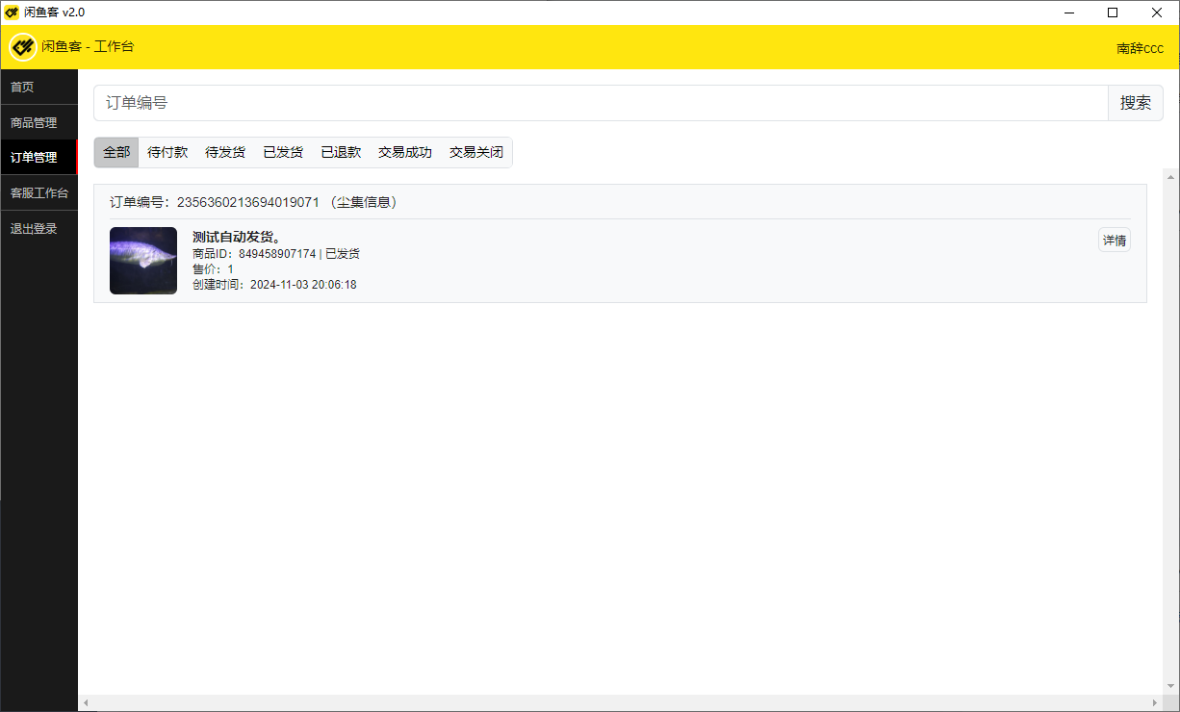The width and height of the screenshot is (1180, 712).
Task: Open 客服工作台 from the sidebar
Action: click(x=38, y=193)
